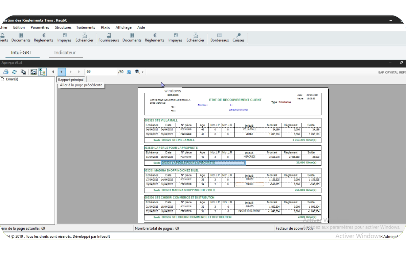Open the Caisses toolbar icon
406x254 pixels.
pos(238,37)
